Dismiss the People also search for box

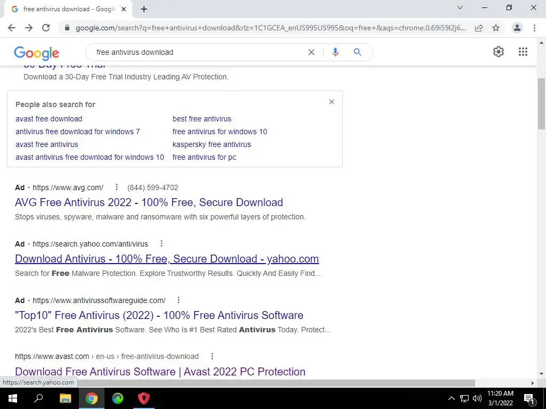(332, 102)
